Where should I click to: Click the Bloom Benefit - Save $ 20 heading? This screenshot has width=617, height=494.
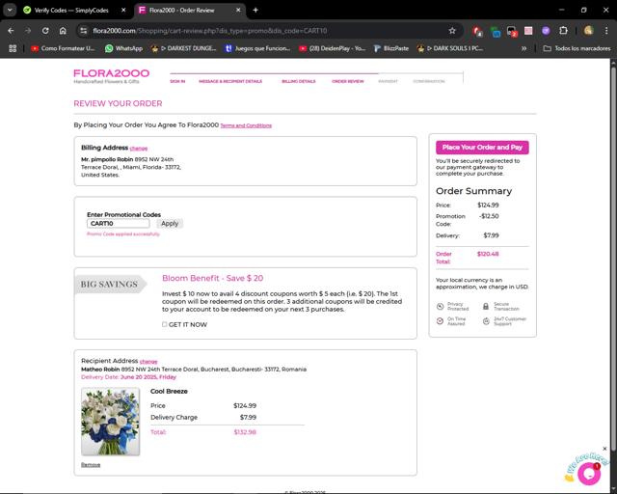click(212, 278)
